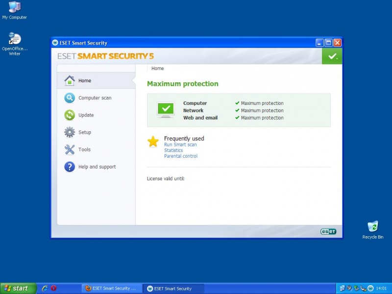Close the ESET Smart Security window
The width and height of the screenshot is (392, 294).
pyautogui.click(x=337, y=43)
